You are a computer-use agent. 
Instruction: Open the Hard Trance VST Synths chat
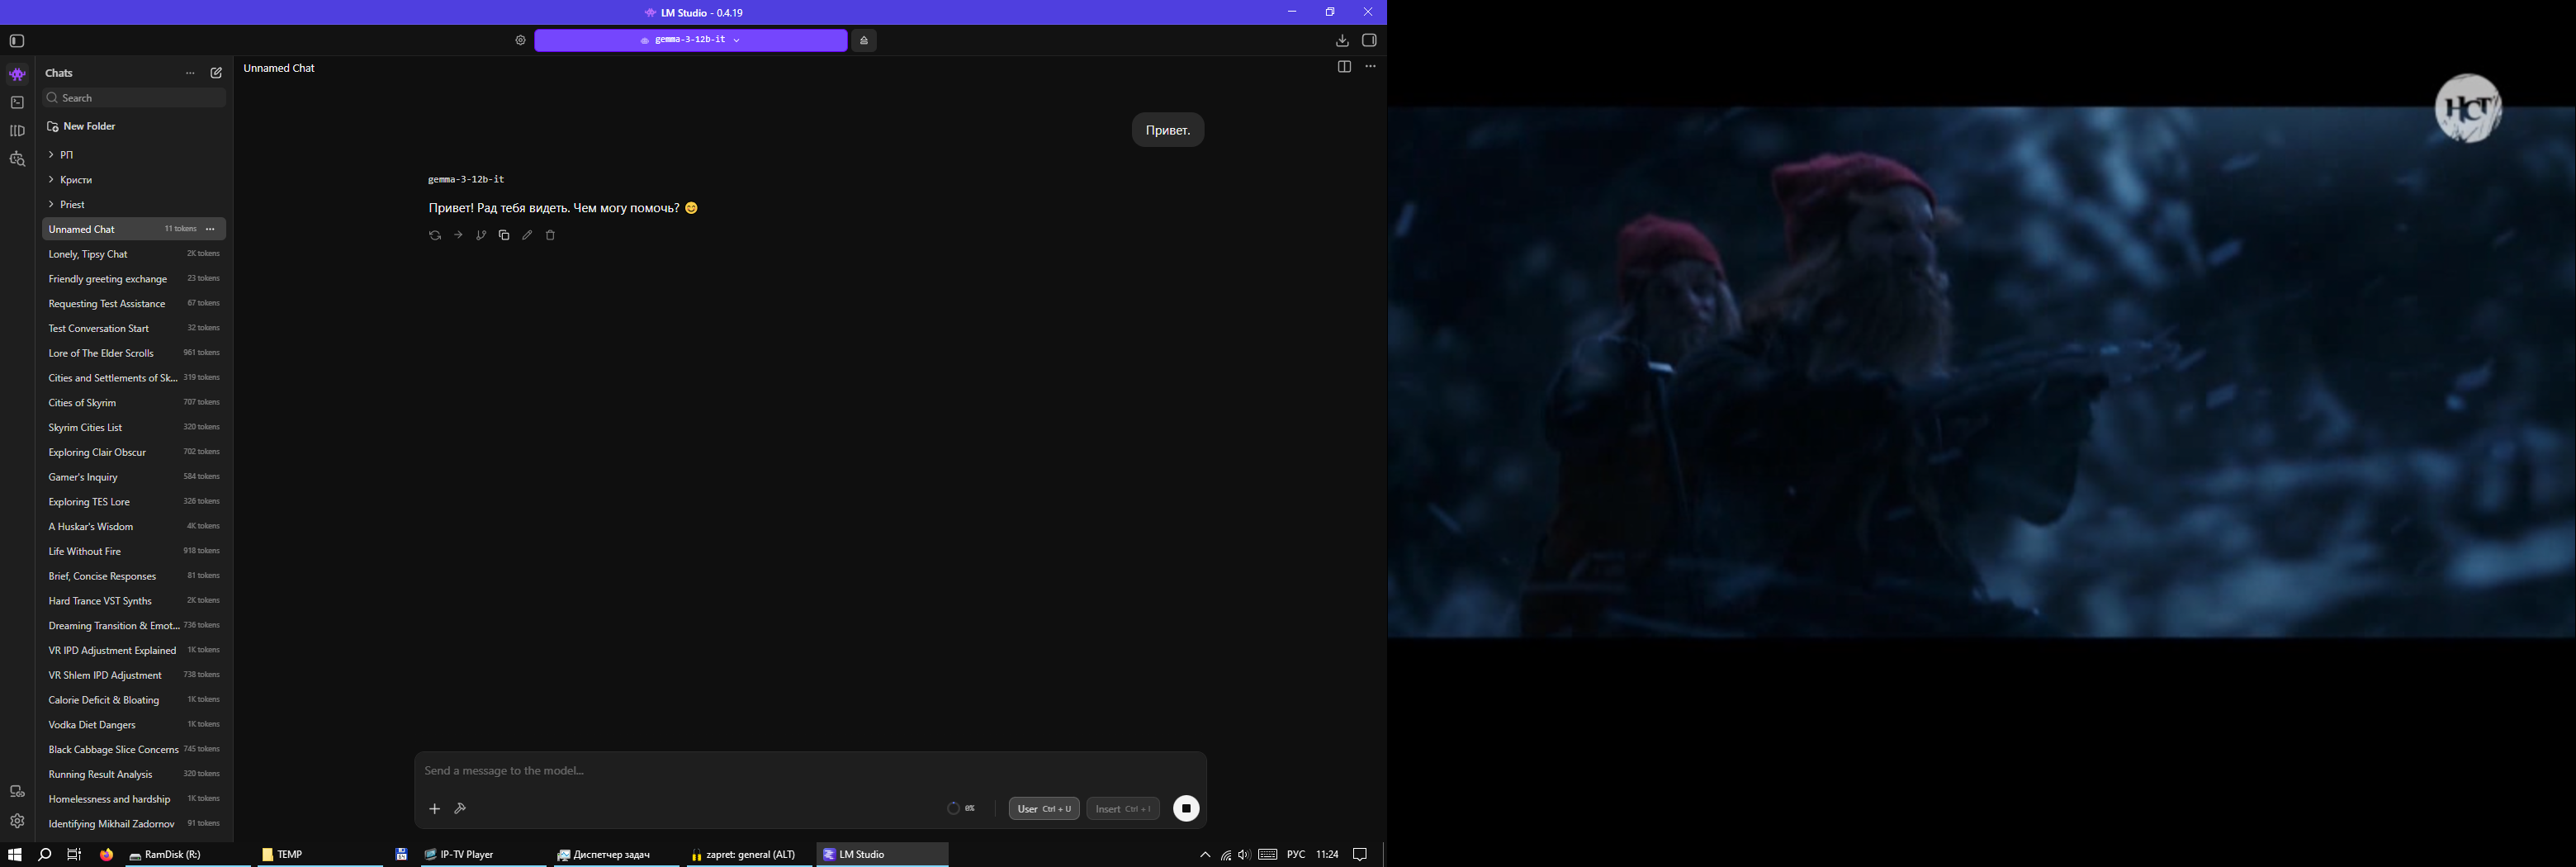coord(134,601)
